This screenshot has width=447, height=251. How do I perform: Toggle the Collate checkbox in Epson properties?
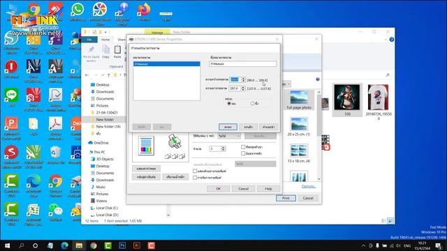pyautogui.click(x=243, y=147)
